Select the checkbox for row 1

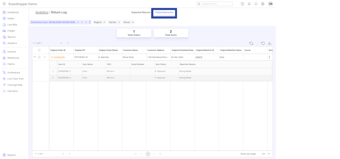coord(39,57)
